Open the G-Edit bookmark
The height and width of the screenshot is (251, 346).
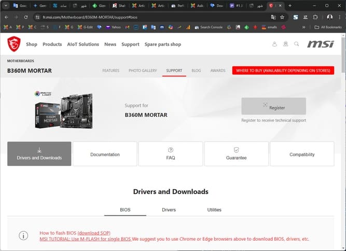pyautogui.click(x=85, y=27)
